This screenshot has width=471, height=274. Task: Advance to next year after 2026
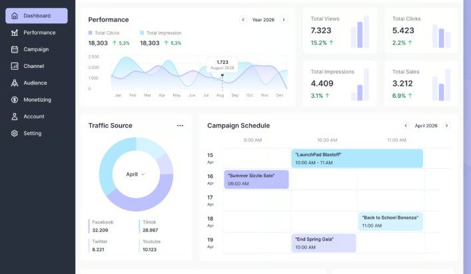point(283,20)
